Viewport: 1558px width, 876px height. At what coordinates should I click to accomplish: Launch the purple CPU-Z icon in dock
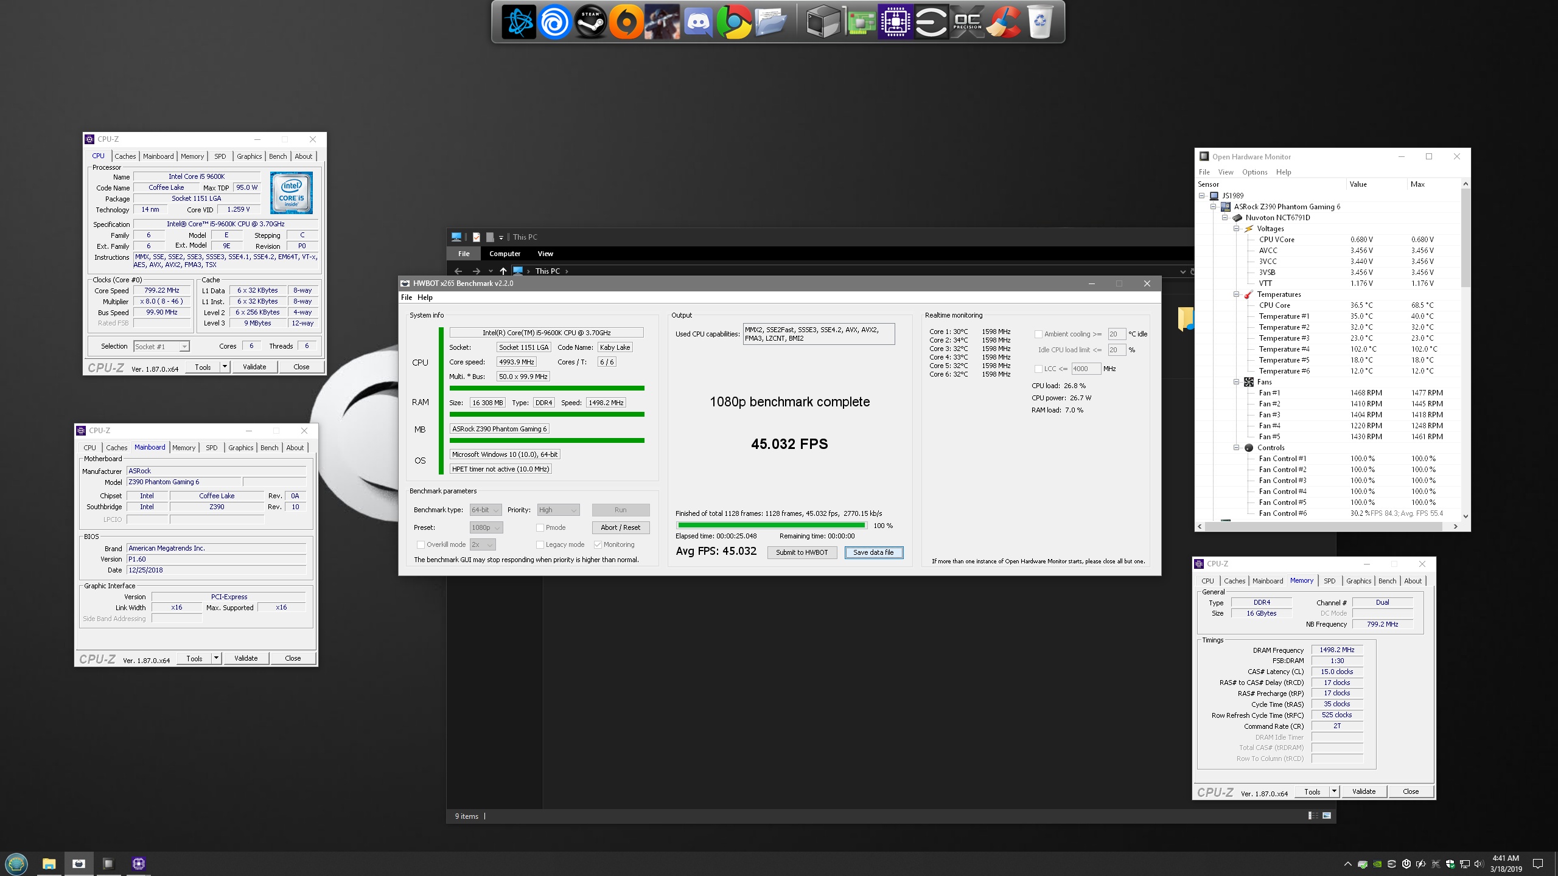coord(895,22)
